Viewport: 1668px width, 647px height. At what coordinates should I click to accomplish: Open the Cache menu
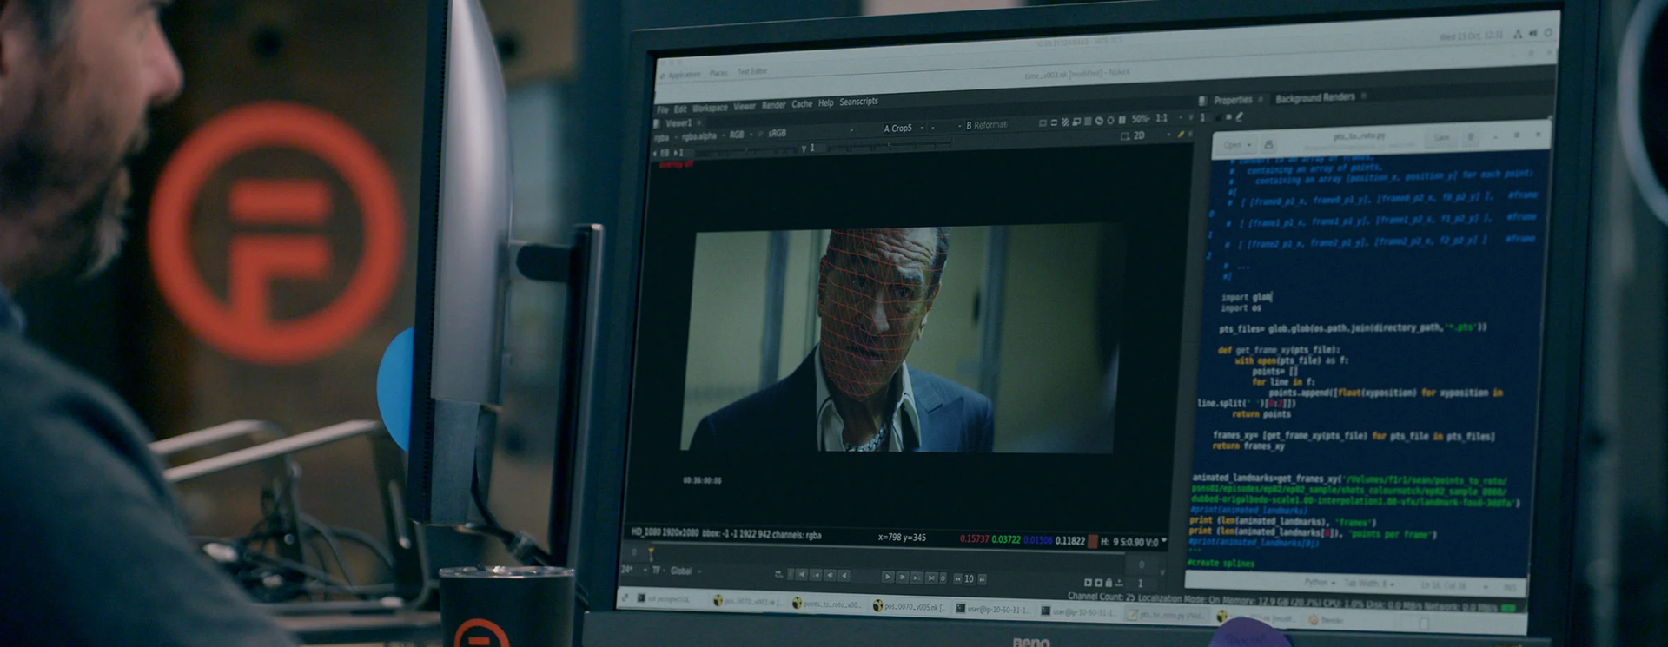(802, 104)
